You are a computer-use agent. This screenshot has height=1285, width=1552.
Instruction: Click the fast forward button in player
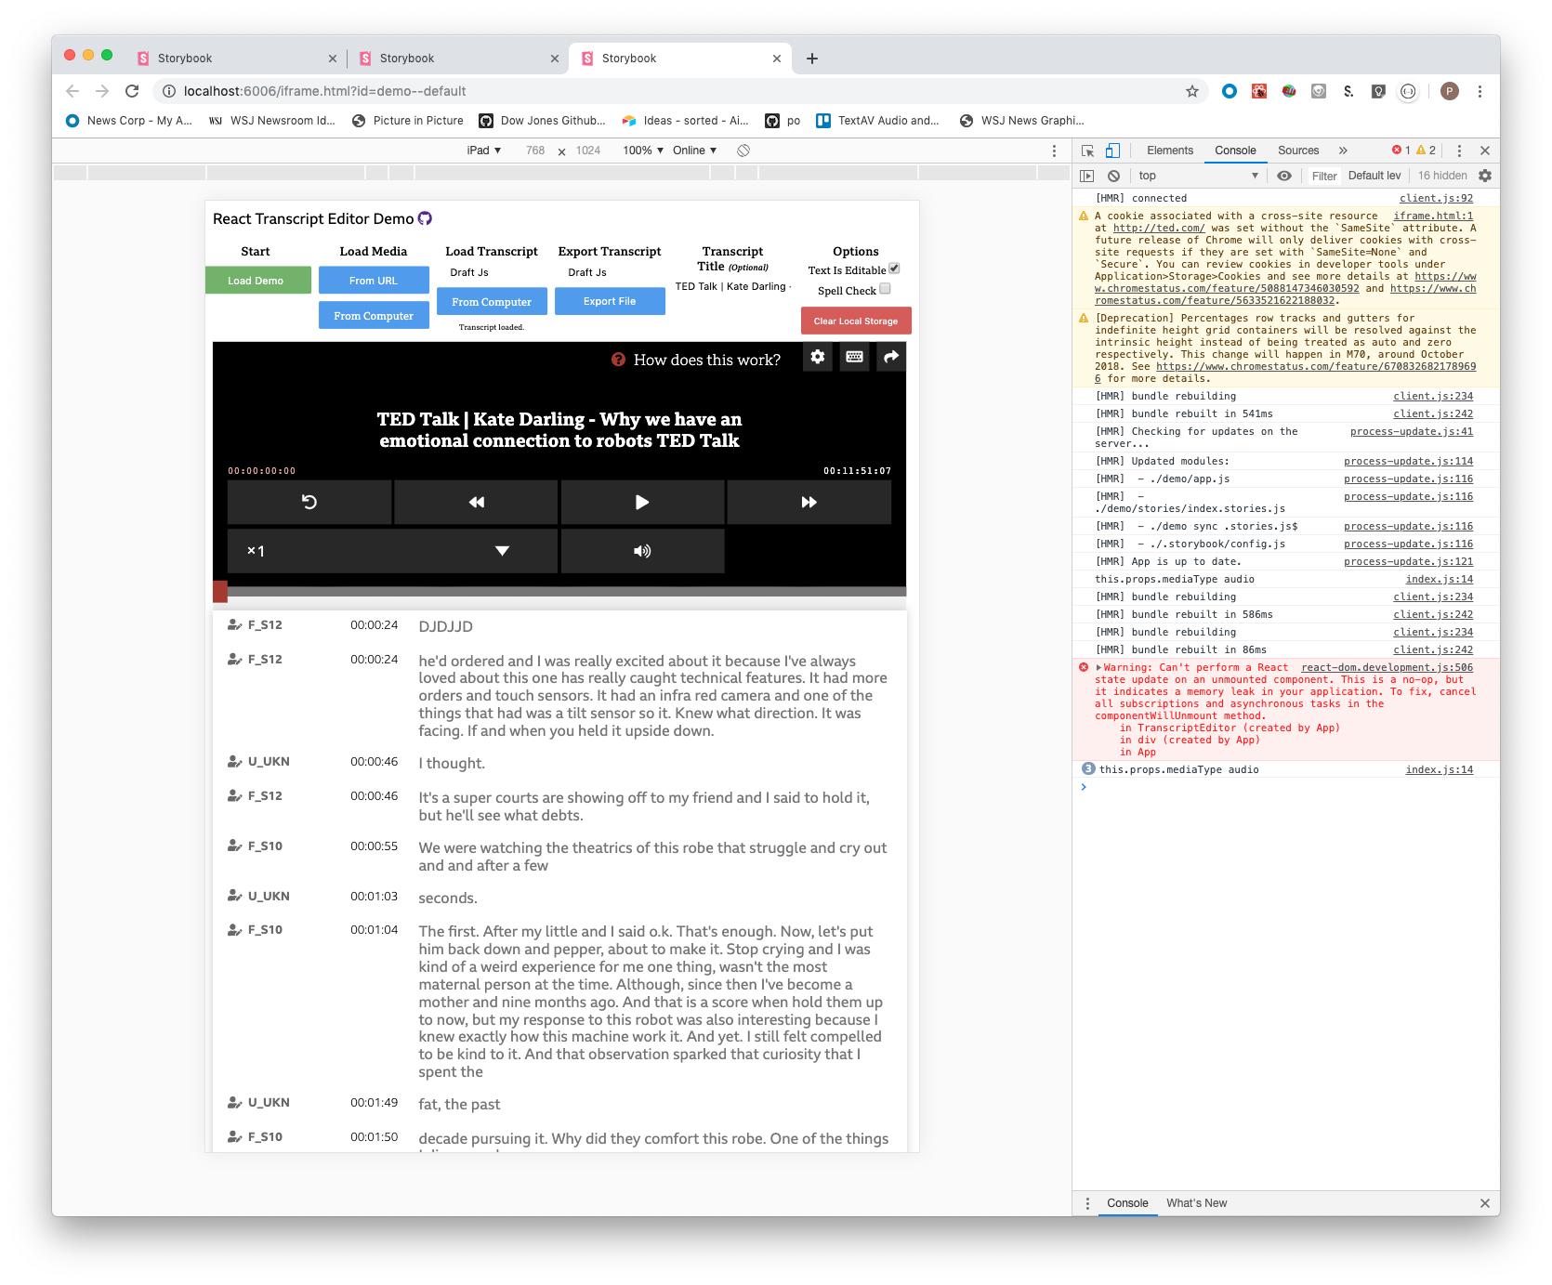pos(809,502)
